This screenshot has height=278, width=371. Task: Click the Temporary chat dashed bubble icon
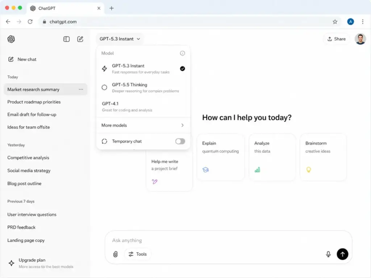click(x=104, y=142)
